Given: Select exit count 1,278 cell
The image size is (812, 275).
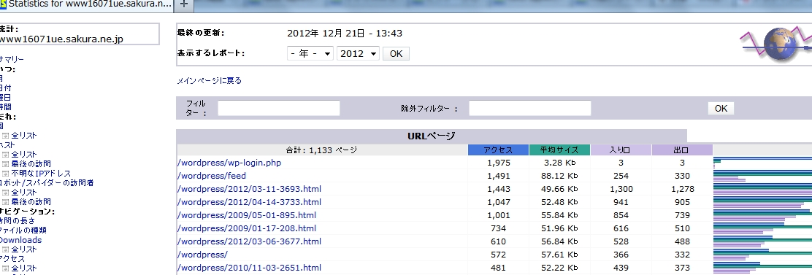Looking at the screenshot, I should click(683, 189).
